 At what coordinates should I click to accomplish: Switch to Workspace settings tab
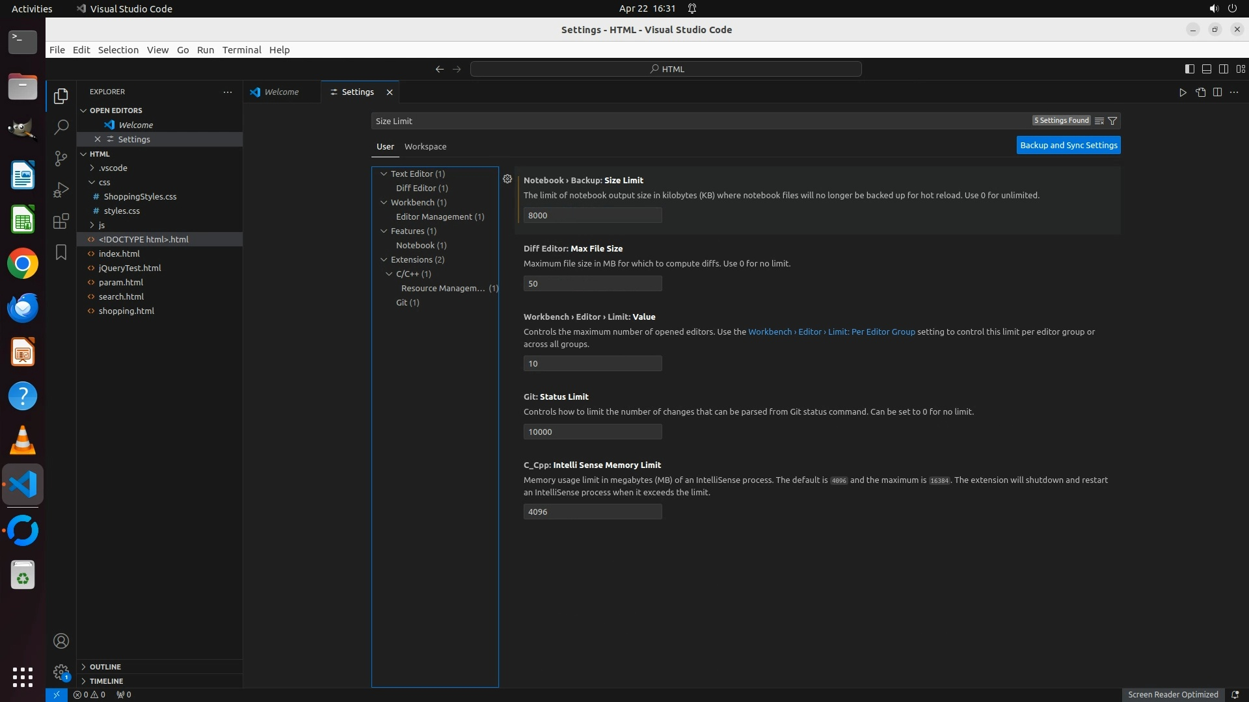click(x=425, y=146)
